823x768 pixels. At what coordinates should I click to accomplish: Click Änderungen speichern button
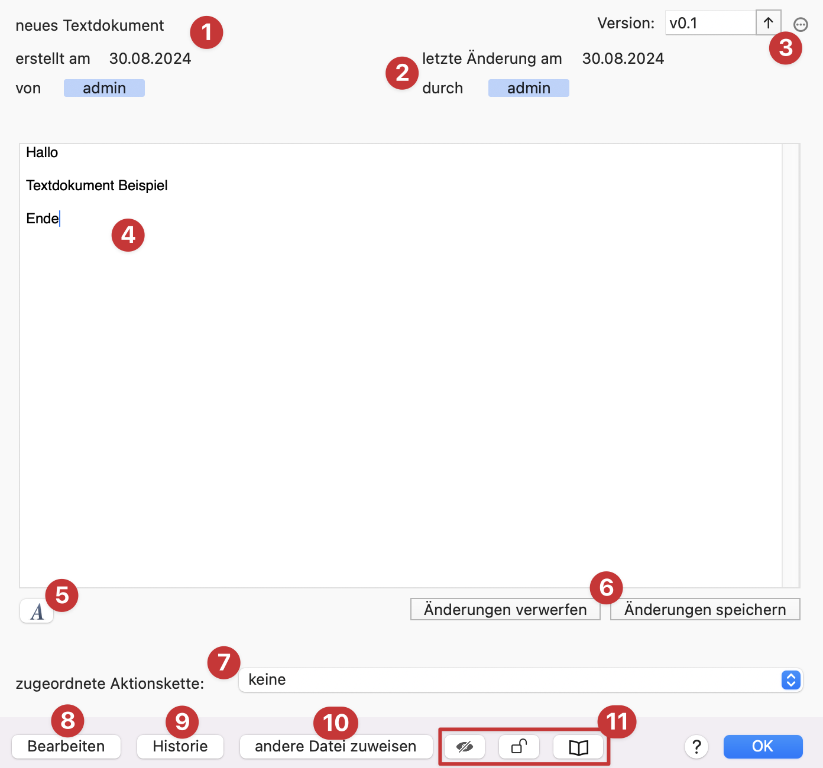pyautogui.click(x=705, y=610)
